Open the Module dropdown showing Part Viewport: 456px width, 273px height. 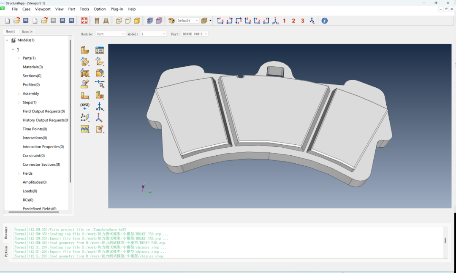[x=111, y=34]
